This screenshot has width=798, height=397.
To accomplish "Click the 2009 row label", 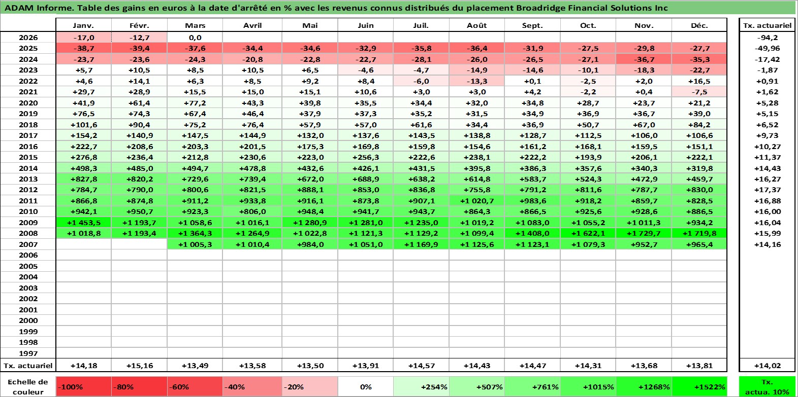I will pyautogui.click(x=28, y=223).
